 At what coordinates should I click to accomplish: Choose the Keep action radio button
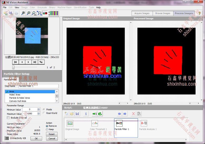(x=47, y=129)
